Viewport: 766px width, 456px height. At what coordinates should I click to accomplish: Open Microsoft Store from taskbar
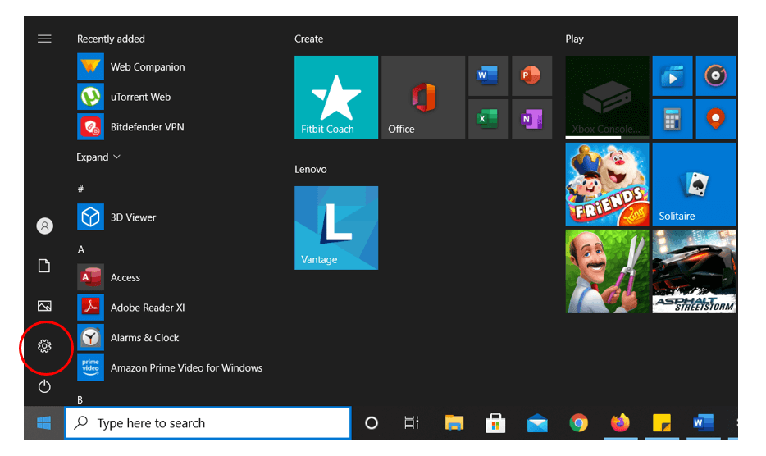495,422
